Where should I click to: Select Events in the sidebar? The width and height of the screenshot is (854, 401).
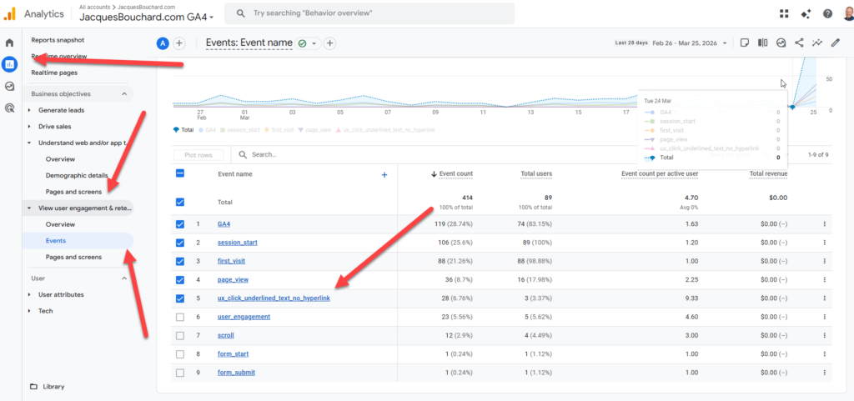57,240
